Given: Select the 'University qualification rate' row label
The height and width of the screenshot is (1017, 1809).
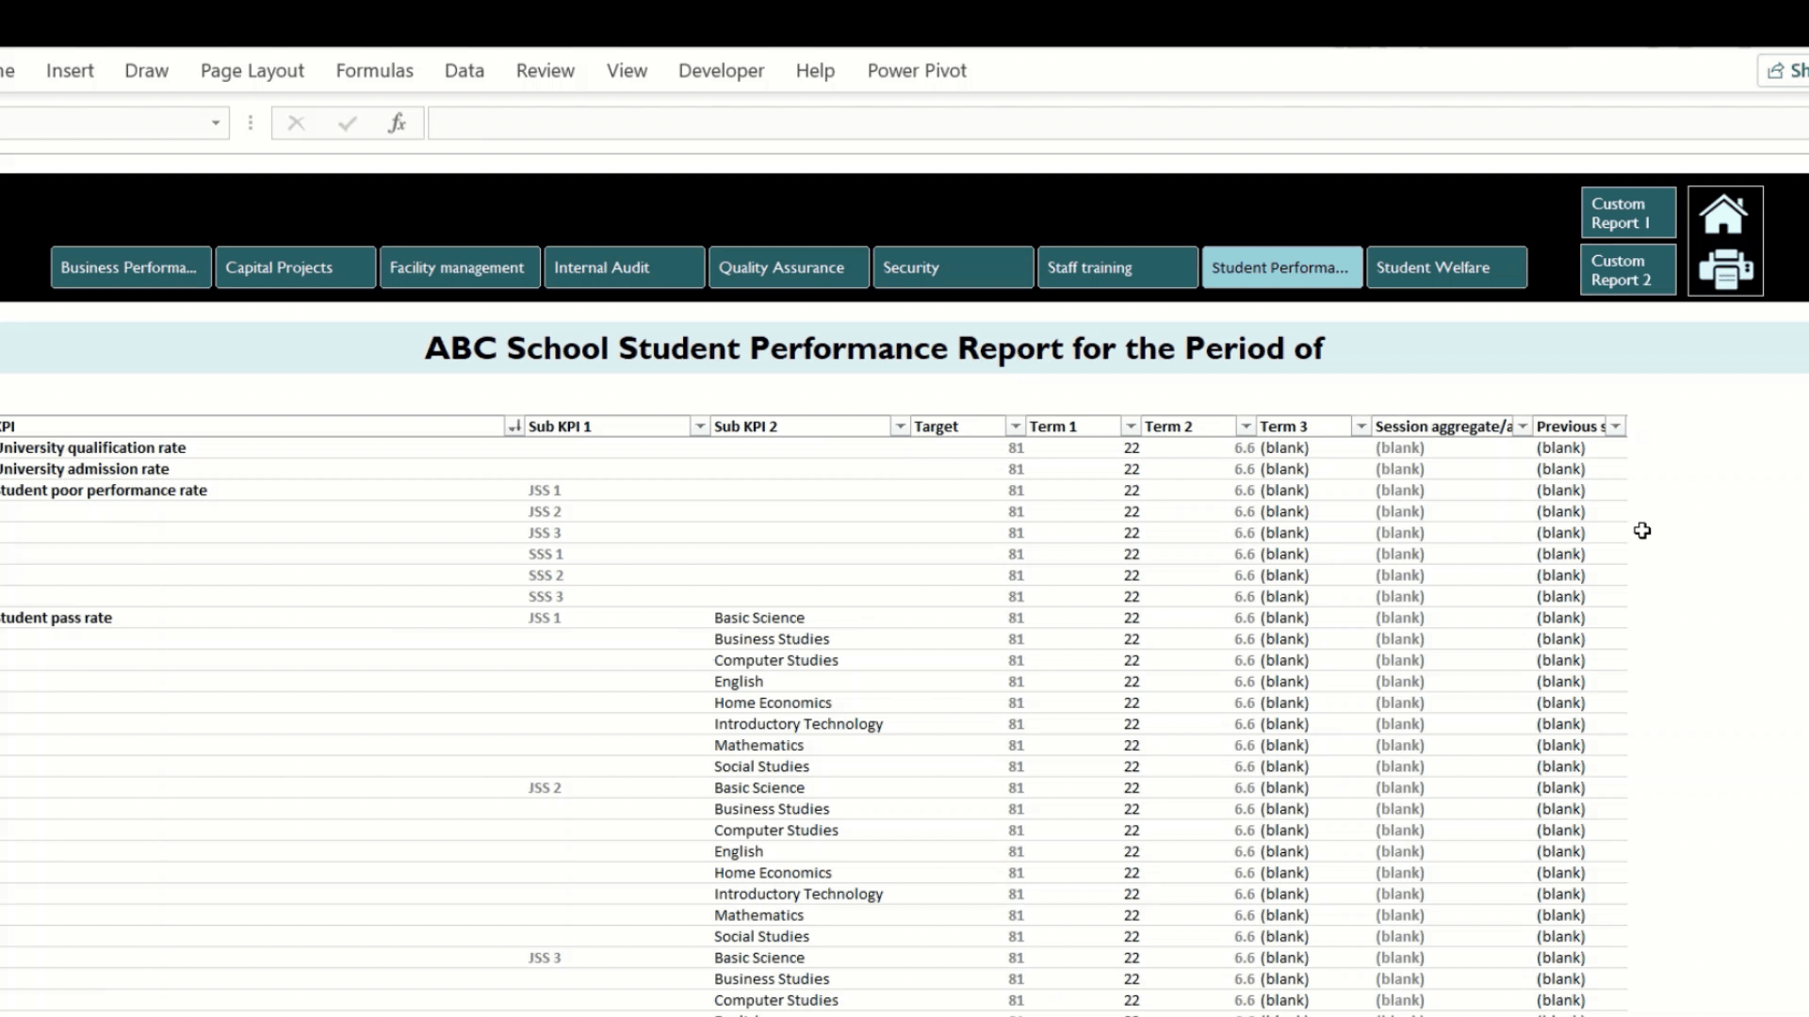Looking at the screenshot, I should [92, 448].
